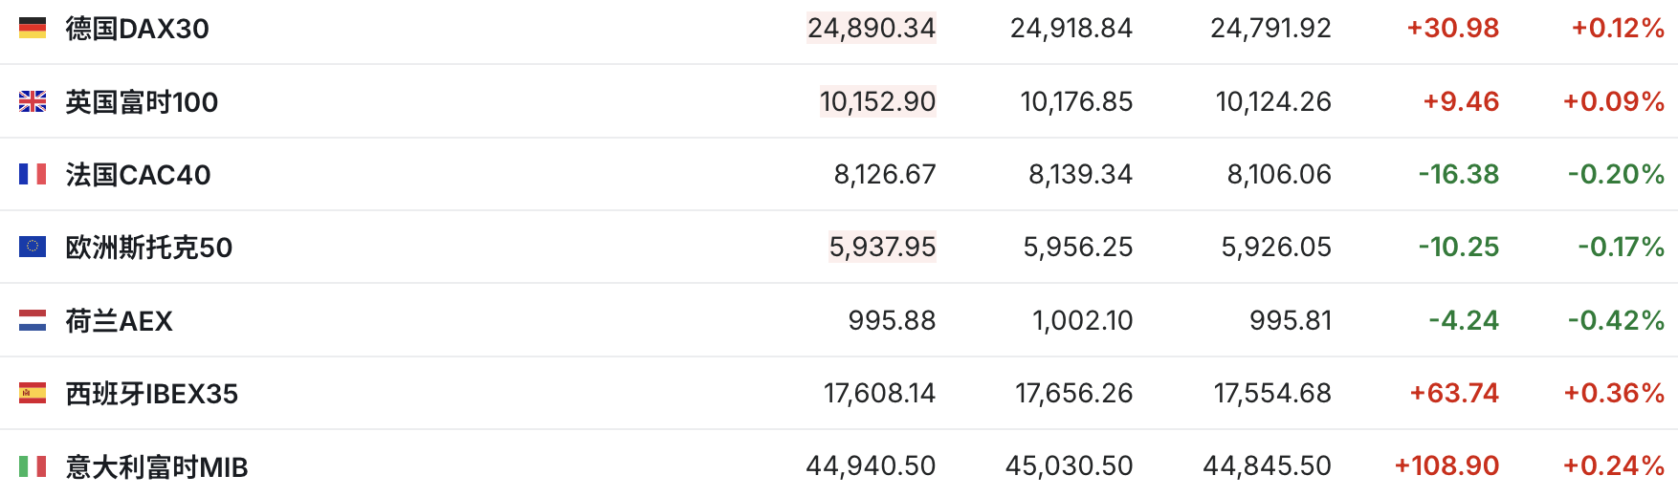
Task: Click the Netherlands flag icon
Action: (x=33, y=320)
